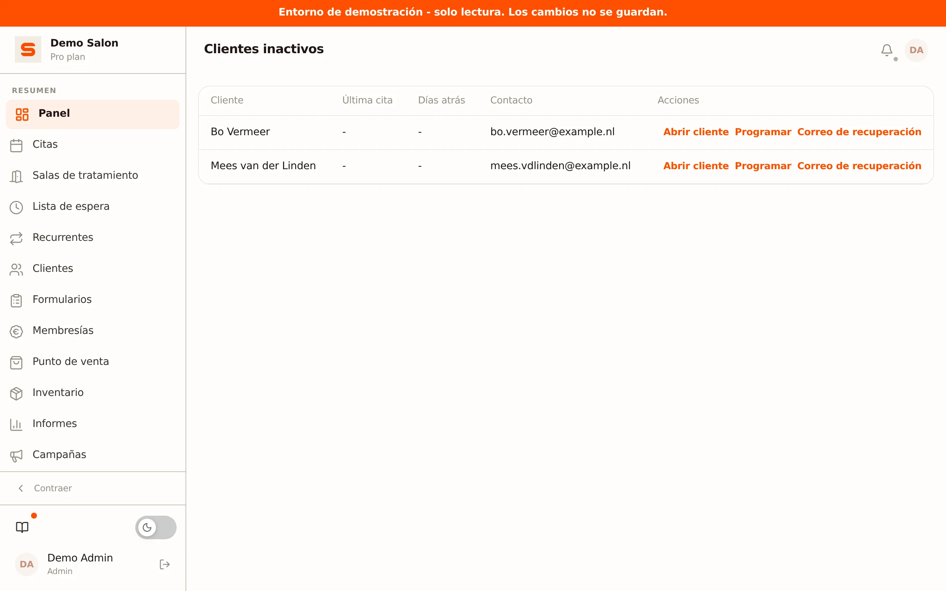The width and height of the screenshot is (946, 591).
Task: Schedule appointment for Mees van der Linden
Action: click(x=763, y=166)
